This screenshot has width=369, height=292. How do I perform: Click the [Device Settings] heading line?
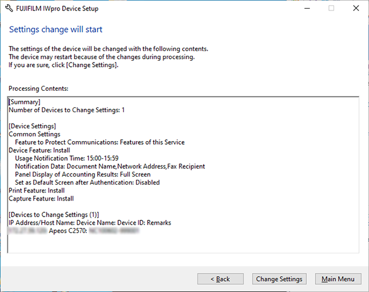click(32, 126)
